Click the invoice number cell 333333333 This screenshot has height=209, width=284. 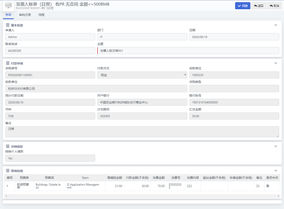[x=176, y=186]
